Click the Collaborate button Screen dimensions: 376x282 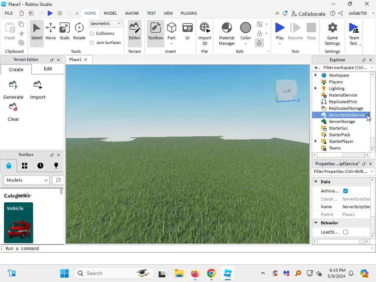[308, 14]
